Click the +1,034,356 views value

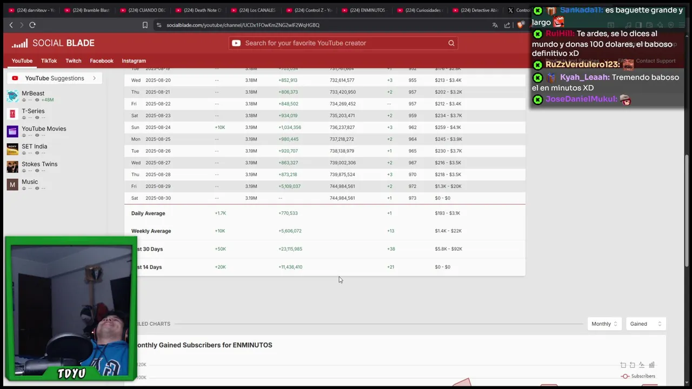tap(290, 128)
